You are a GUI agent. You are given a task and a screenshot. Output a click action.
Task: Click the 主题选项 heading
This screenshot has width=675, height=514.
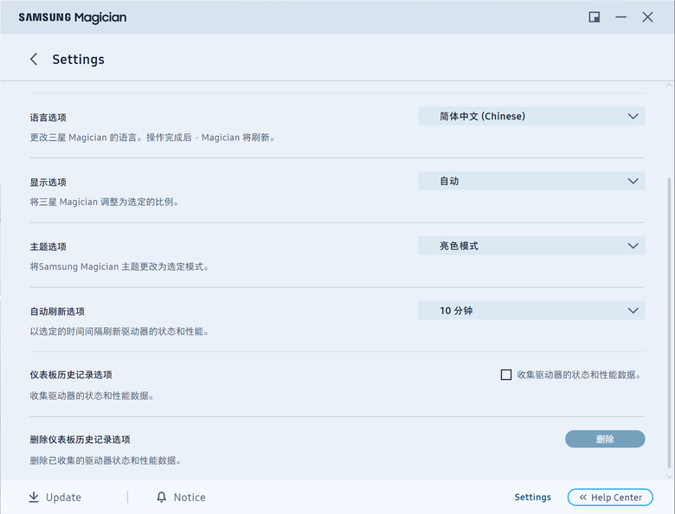coord(48,247)
